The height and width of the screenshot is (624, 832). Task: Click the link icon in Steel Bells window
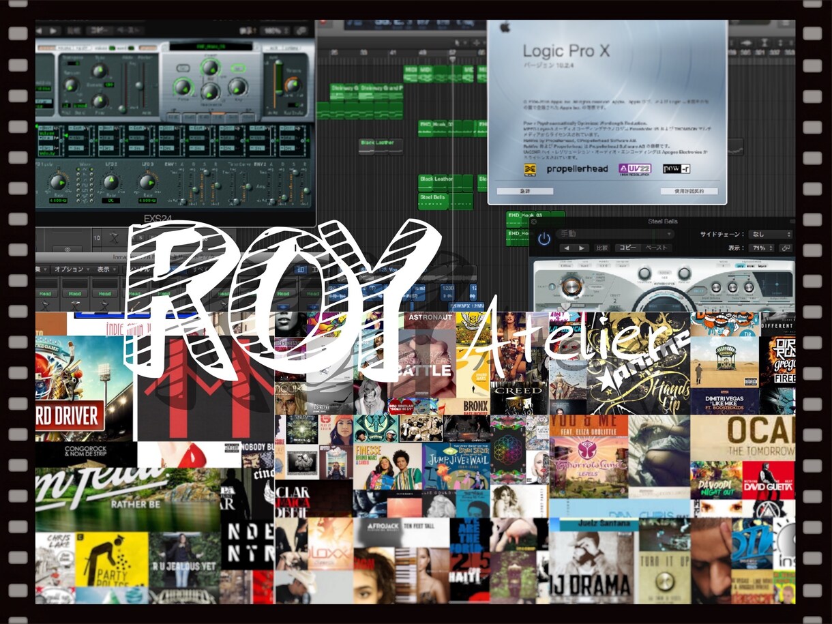click(786, 248)
